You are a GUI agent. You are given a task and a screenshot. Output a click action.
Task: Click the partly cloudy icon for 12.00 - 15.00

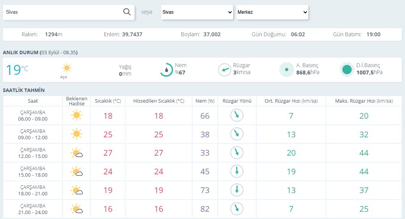pos(77,153)
